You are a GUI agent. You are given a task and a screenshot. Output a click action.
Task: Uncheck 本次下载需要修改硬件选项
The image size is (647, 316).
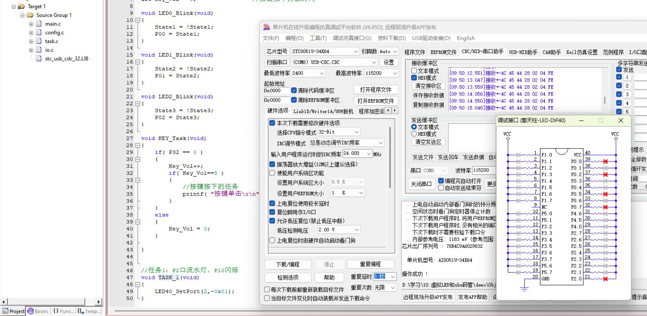(272, 123)
